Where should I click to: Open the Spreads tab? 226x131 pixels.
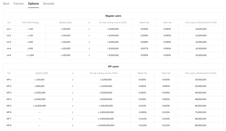(x=49, y=4)
